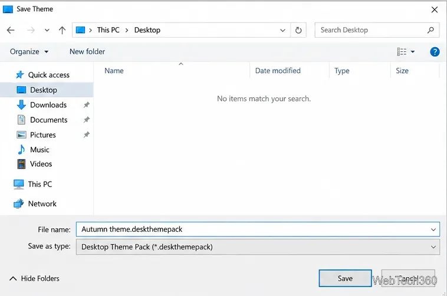Create a New folder

(87, 52)
